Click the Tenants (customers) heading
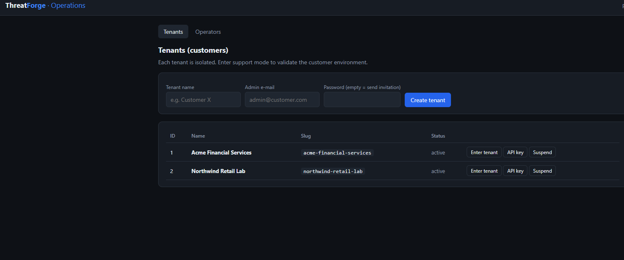The height and width of the screenshot is (260, 624). tap(193, 50)
